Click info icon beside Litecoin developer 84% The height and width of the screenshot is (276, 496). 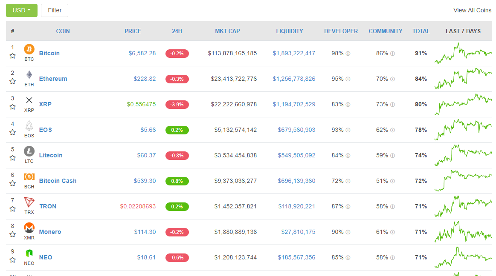click(x=348, y=156)
